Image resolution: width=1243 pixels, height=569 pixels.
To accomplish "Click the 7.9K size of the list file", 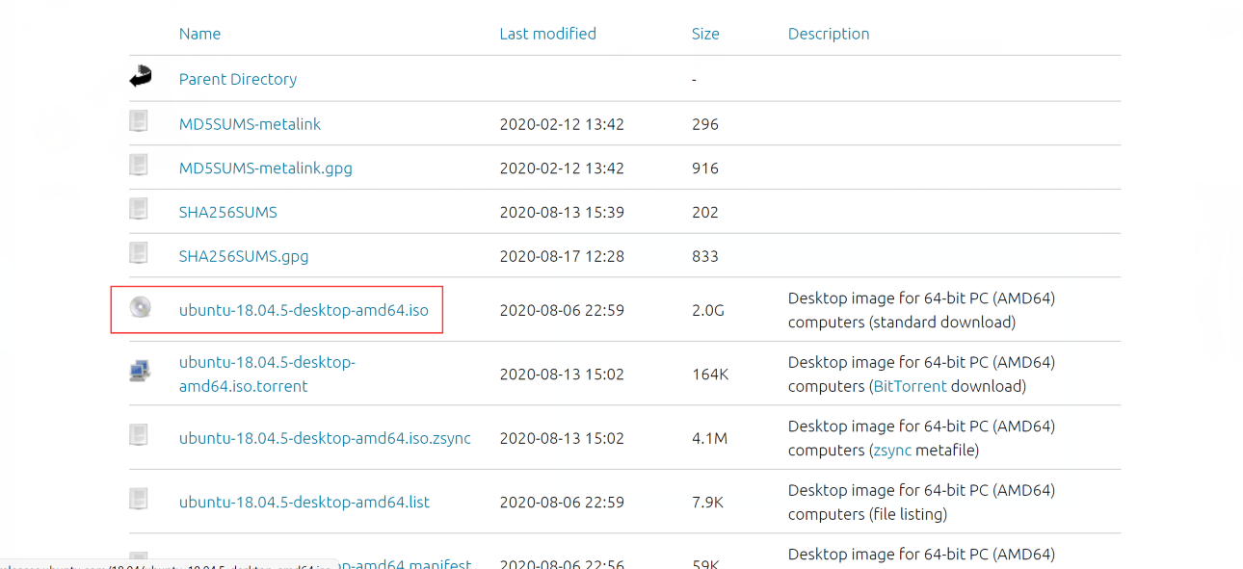I will click(x=709, y=502).
